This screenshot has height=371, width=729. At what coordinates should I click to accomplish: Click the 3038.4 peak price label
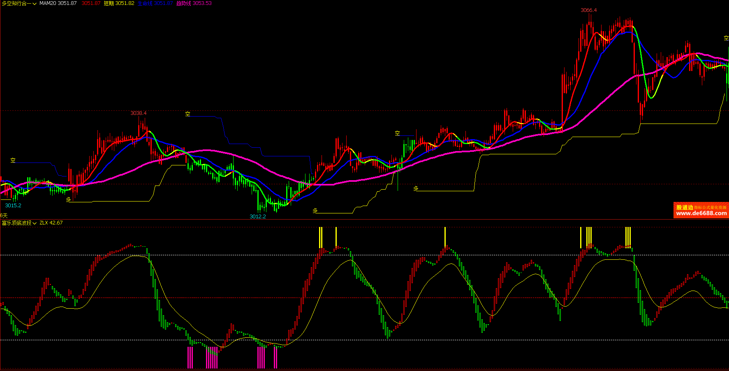click(x=139, y=113)
